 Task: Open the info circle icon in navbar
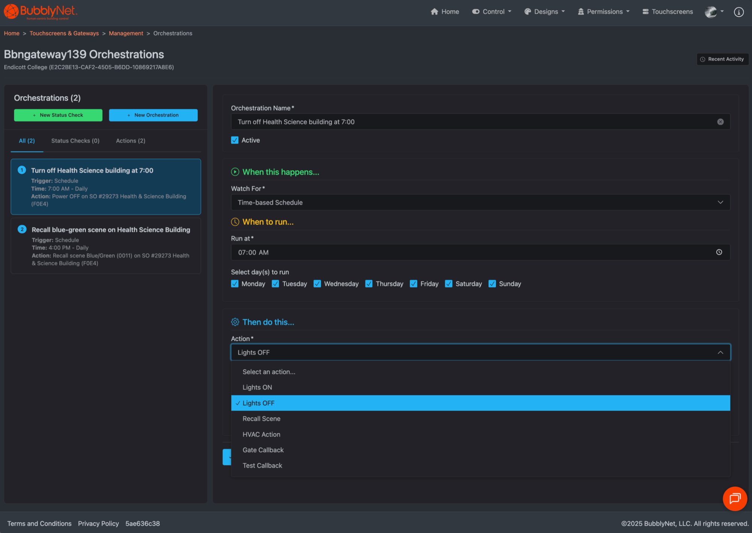pos(738,12)
